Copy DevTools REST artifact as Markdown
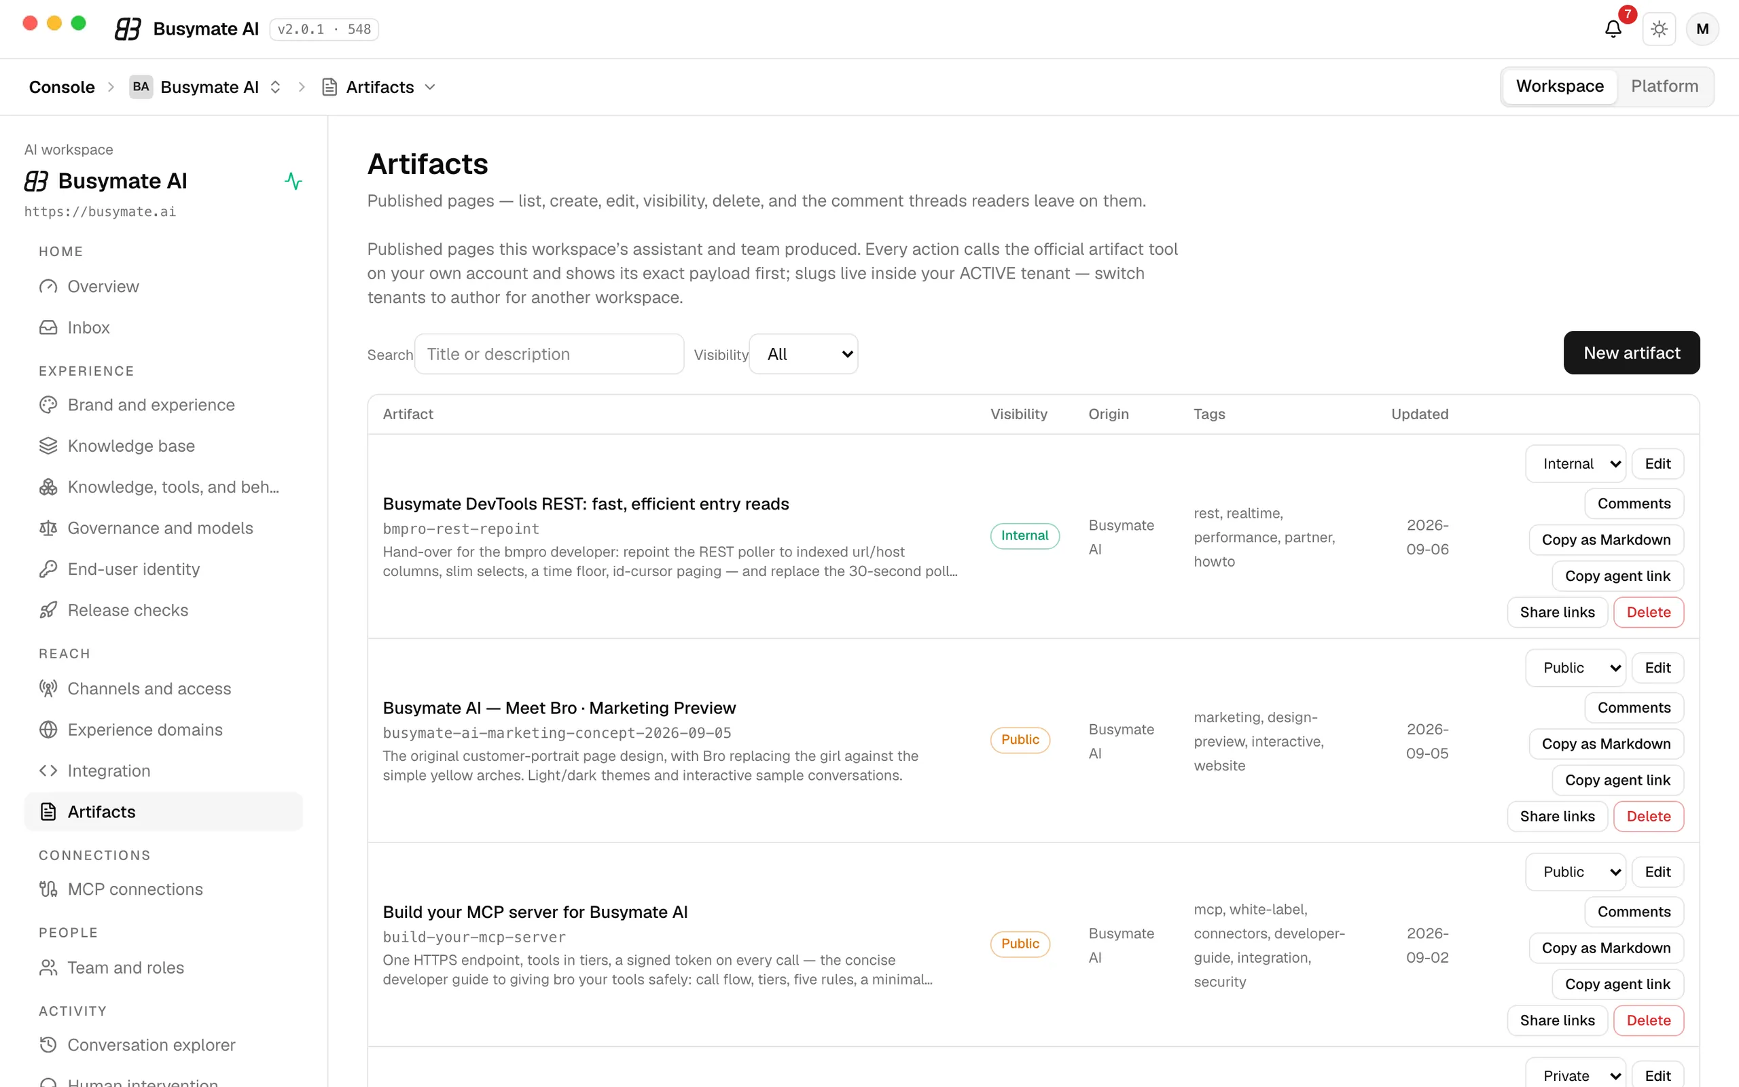Viewport: 1739px width, 1087px height. (1605, 540)
